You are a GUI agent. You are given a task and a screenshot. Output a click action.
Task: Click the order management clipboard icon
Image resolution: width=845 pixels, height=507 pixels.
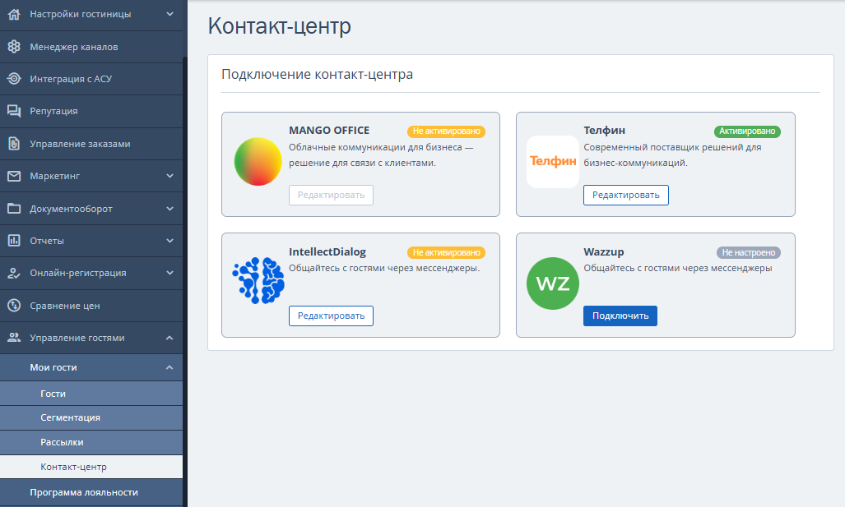click(x=14, y=144)
